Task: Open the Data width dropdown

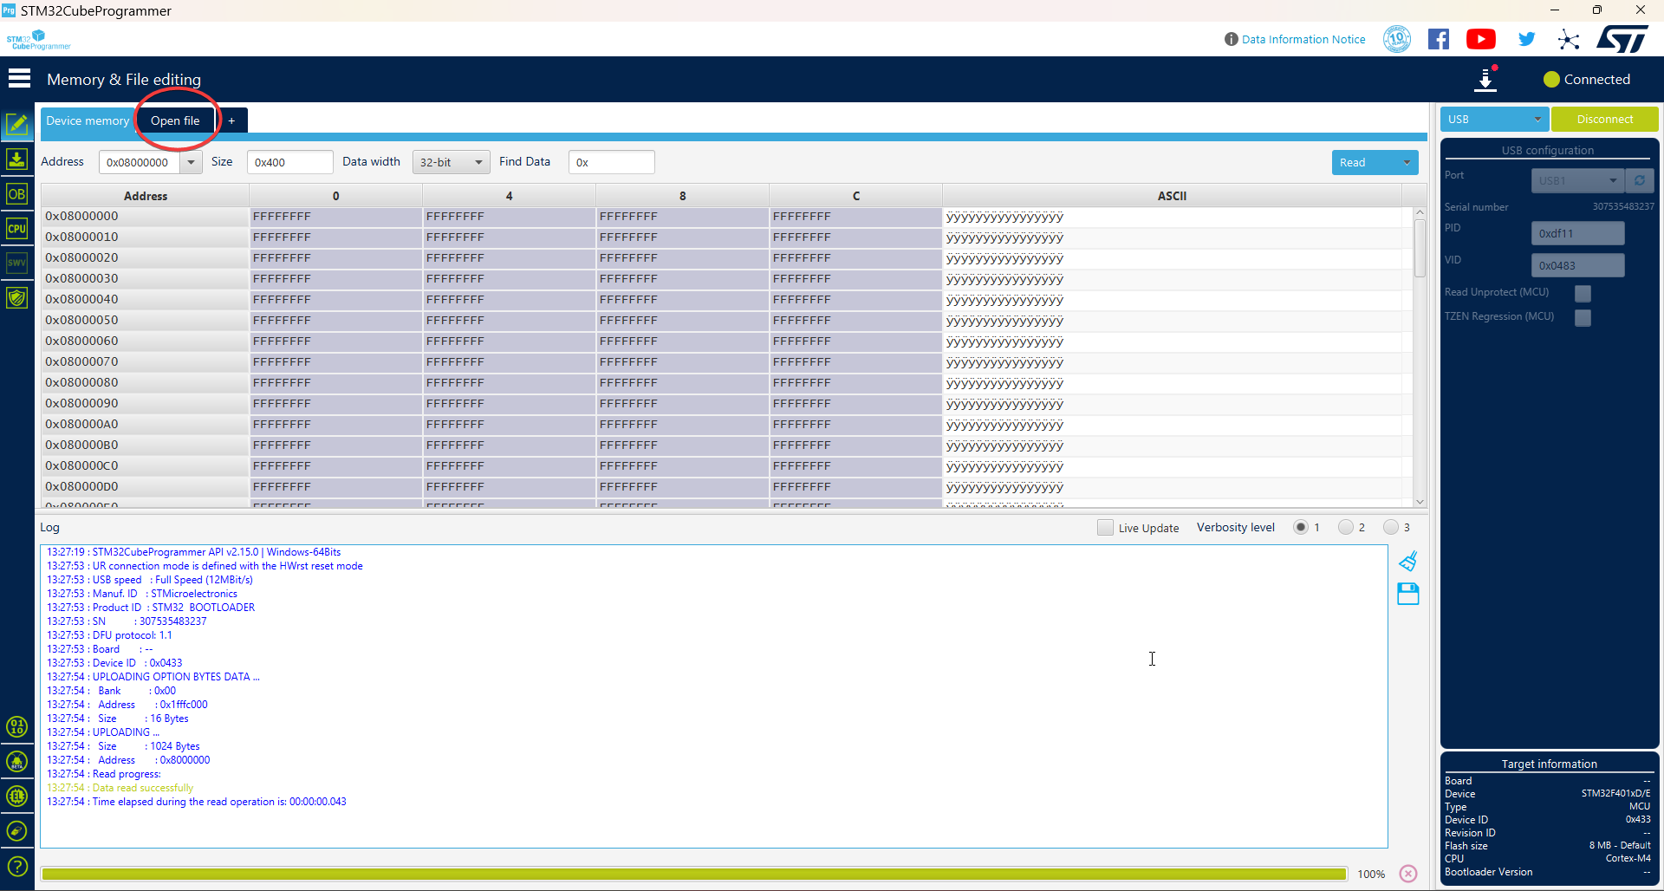Action: [451, 162]
